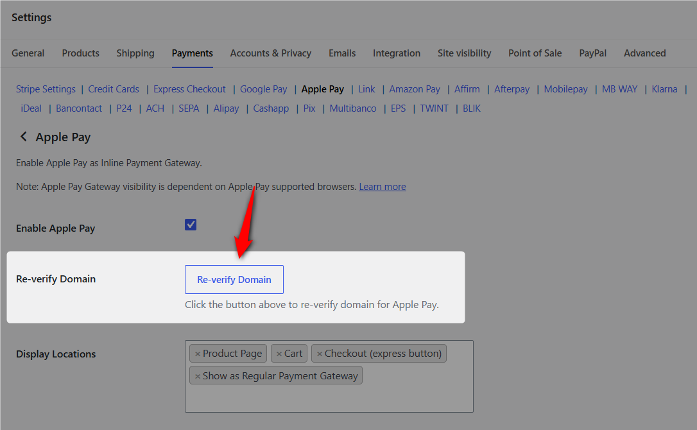Screen dimensions: 697x430
Task: Go to MB WAY settings
Action: tap(619, 89)
